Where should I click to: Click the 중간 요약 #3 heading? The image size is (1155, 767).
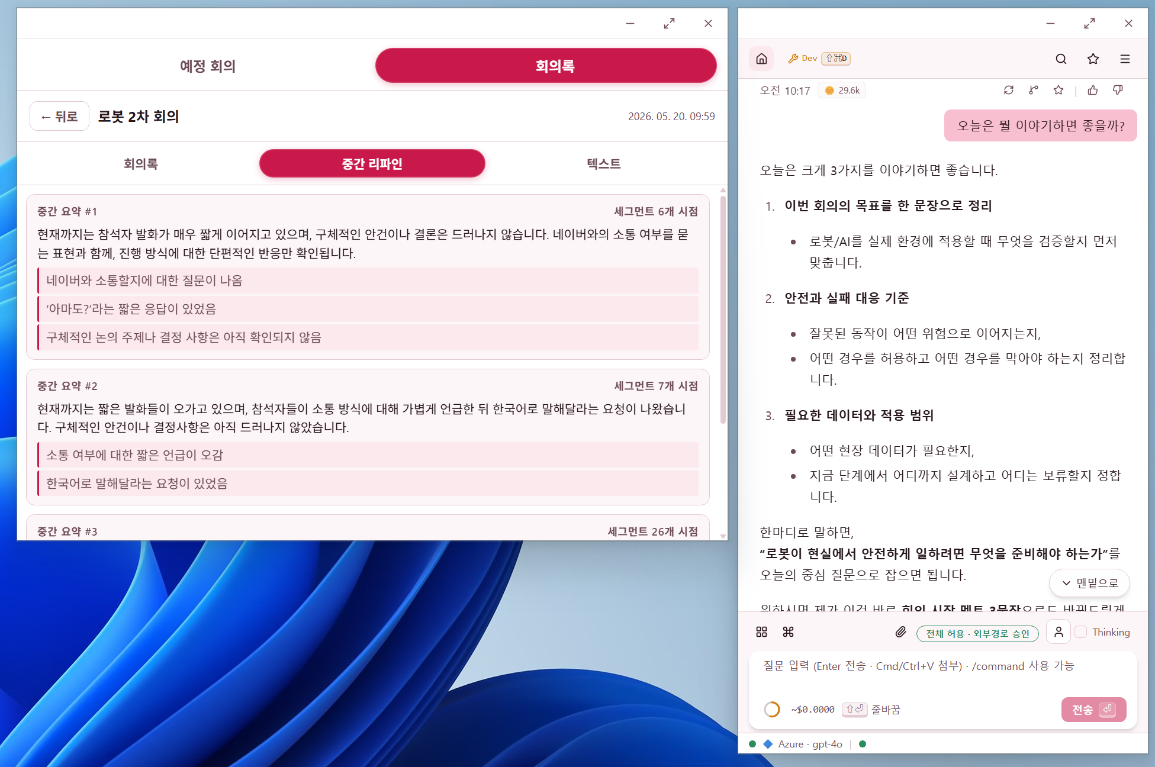pyautogui.click(x=67, y=531)
